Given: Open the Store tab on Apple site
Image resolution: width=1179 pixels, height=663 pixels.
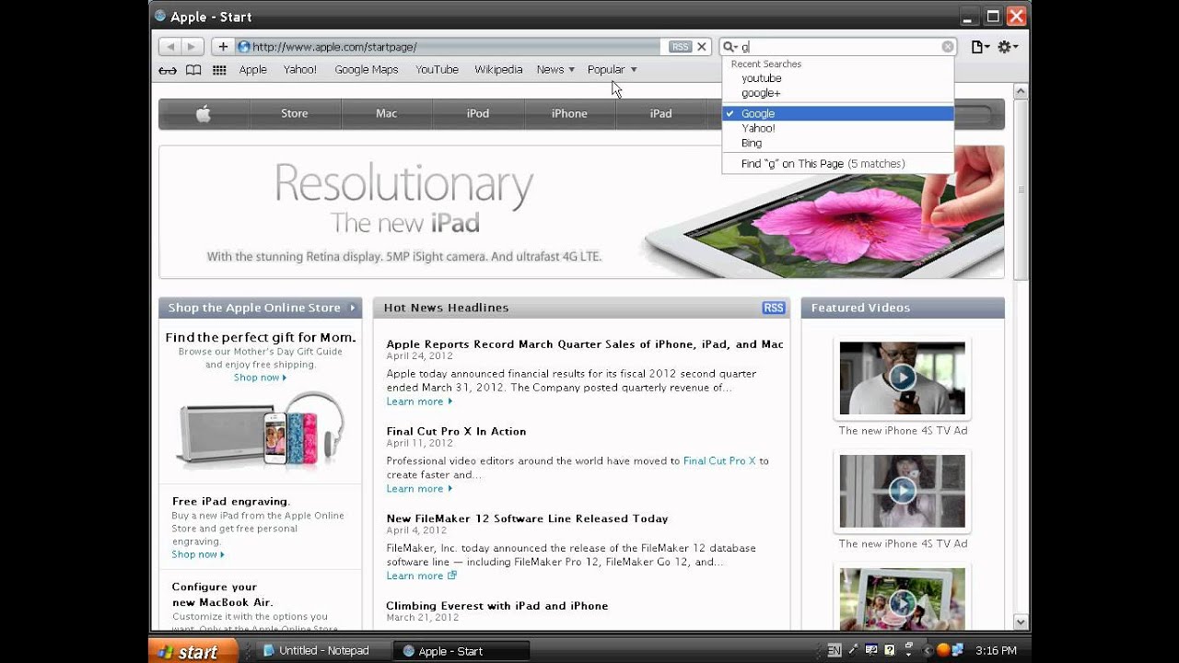Looking at the screenshot, I should pyautogui.click(x=295, y=113).
